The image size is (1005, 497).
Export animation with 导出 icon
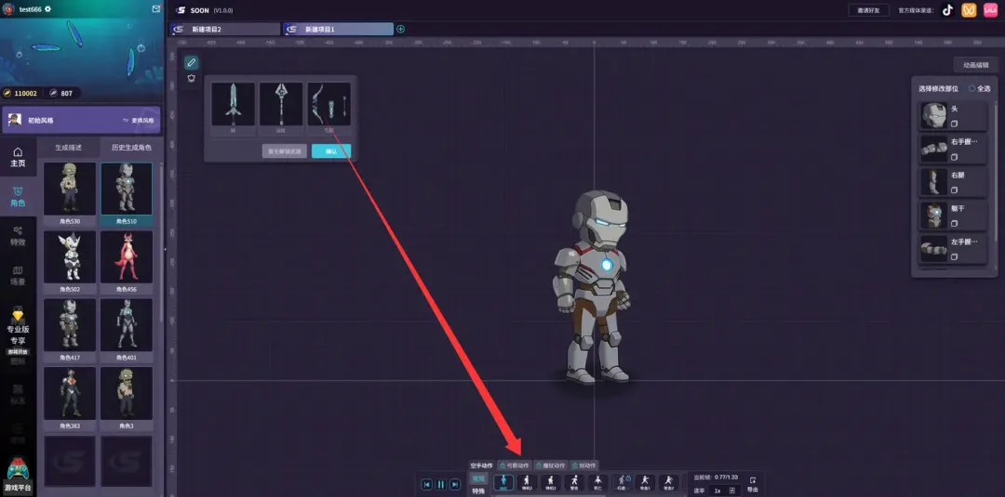tap(753, 484)
